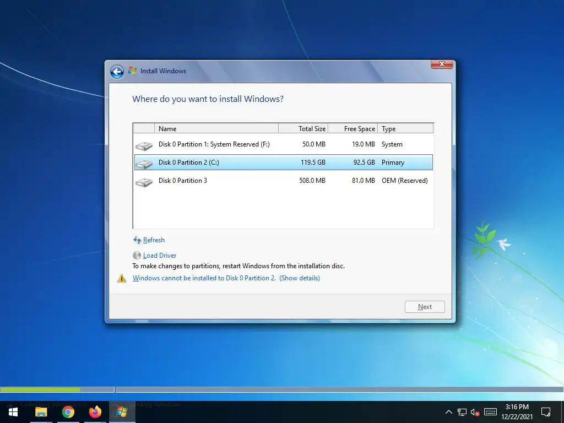564x423 pixels.
Task: Open File Explorer from the taskbar
Action: coord(41,412)
